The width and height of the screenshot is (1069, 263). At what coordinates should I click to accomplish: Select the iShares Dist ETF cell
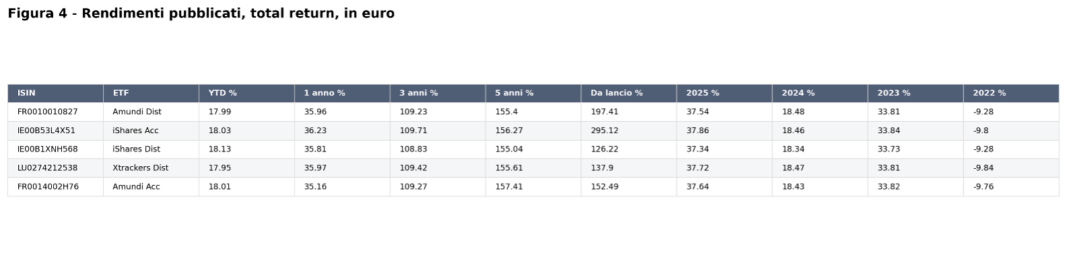[x=151, y=149]
